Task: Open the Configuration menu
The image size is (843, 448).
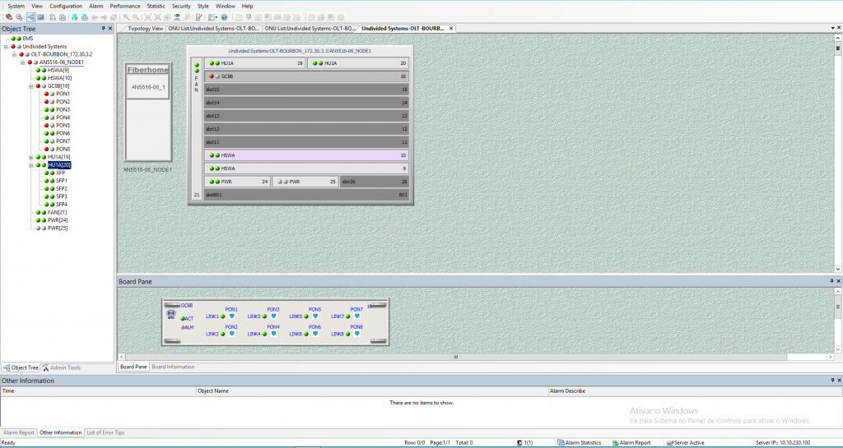Action: [x=65, y=6]
